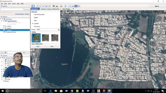Screen dimensions: 166x93
Task: Open the Tools menu
Action: [x=14, y=4]
